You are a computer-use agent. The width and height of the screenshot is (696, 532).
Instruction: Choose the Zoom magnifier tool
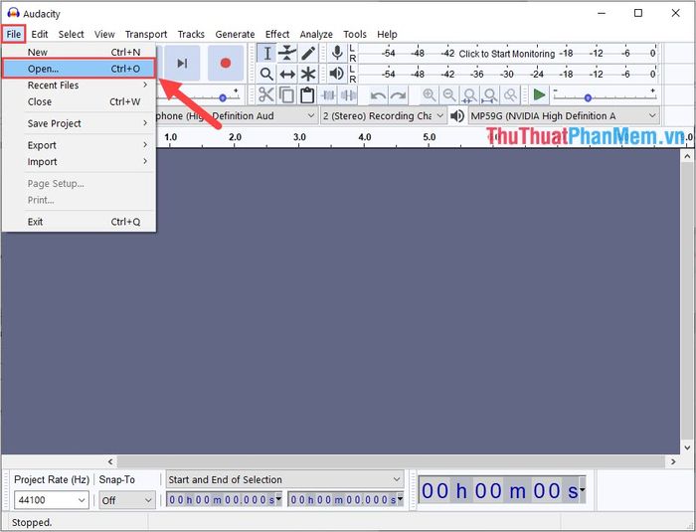click(266, 74)
